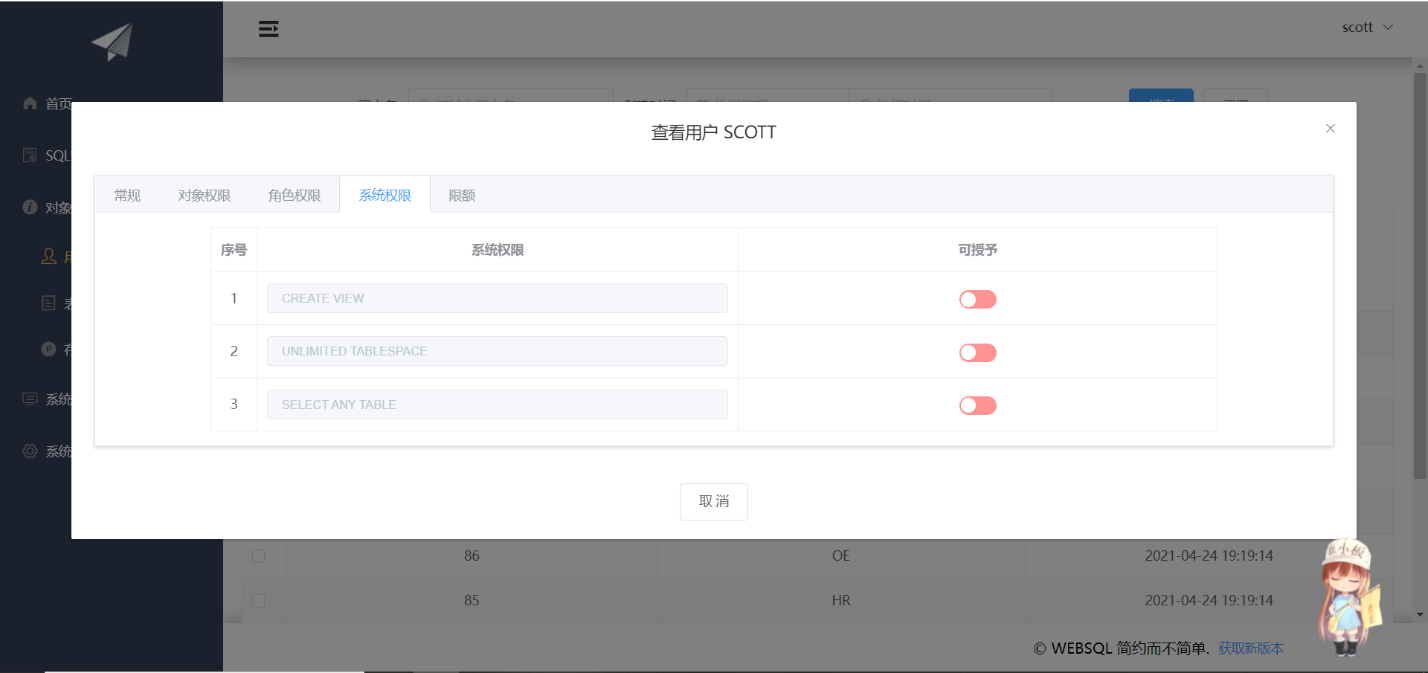Close the 查看用户 SCOTT dialog
The width and height of the screenshot is (1428, 673).
coord(1331,129)
